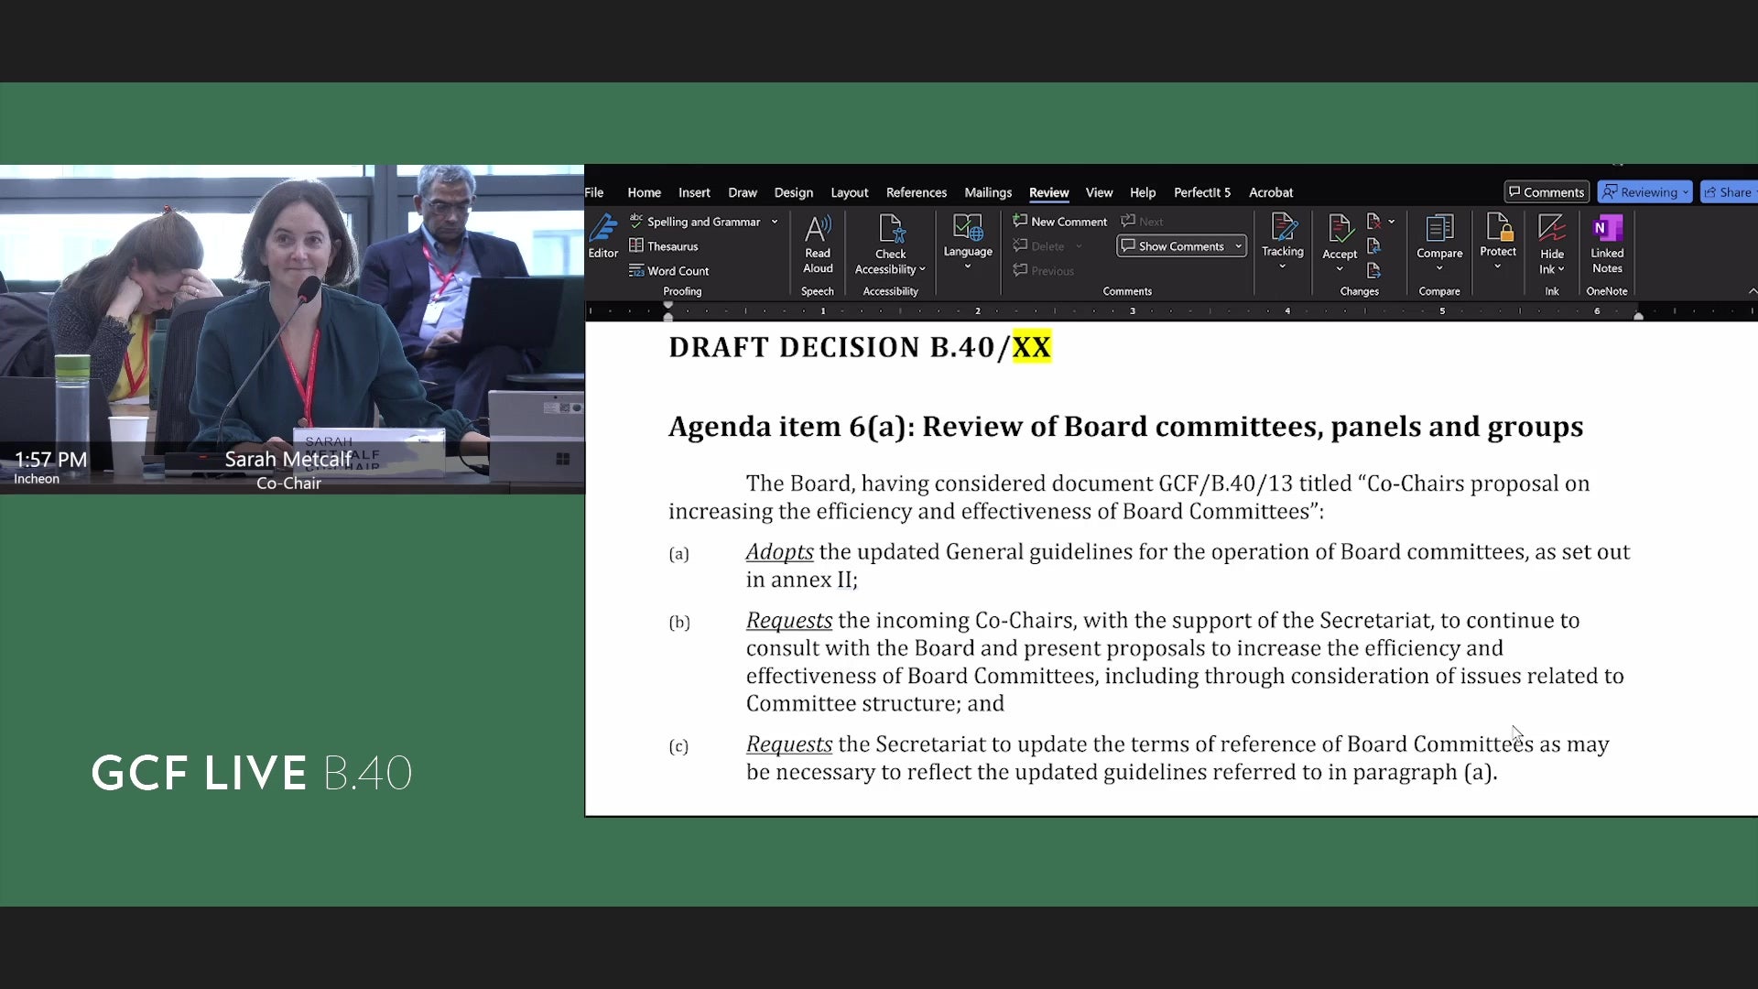Add a New Comment

(x=1060, y=222)
